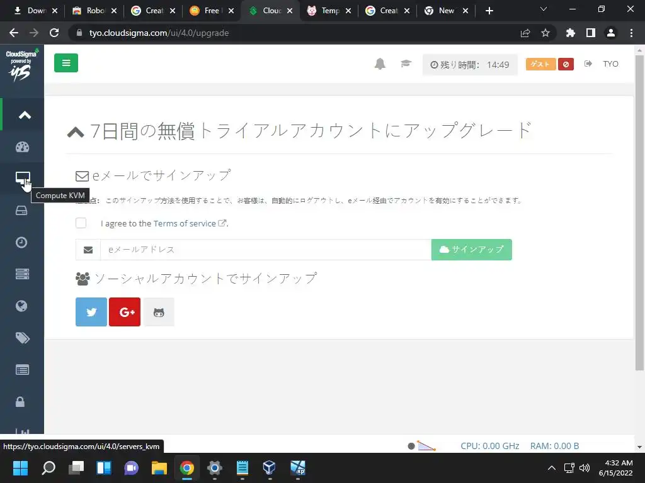Go back with the browser back arrow
The height and width of the screenshot is (483, 645).
(14, 33)
